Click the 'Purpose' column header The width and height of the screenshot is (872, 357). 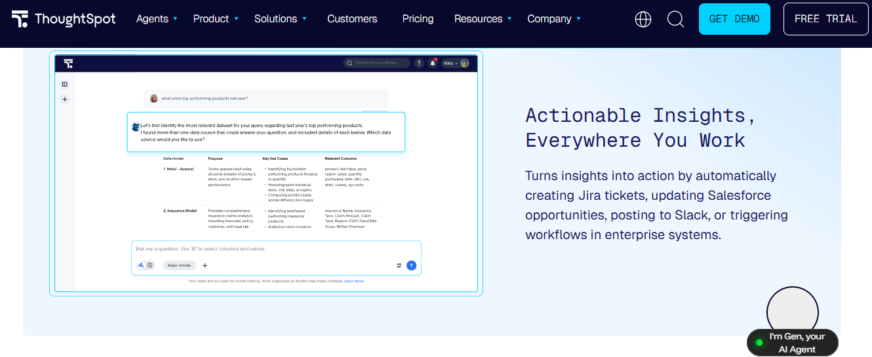[216, 159]
